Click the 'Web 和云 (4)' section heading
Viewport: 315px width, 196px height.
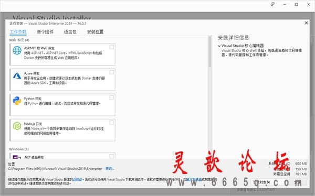click(19, 40)
